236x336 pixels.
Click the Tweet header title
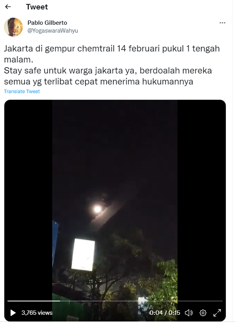37,7
